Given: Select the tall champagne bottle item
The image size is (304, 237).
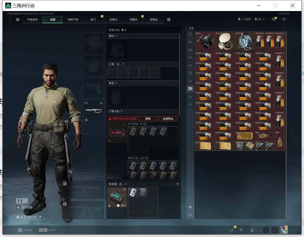Looking at the screenshot, I should point(279,140).
